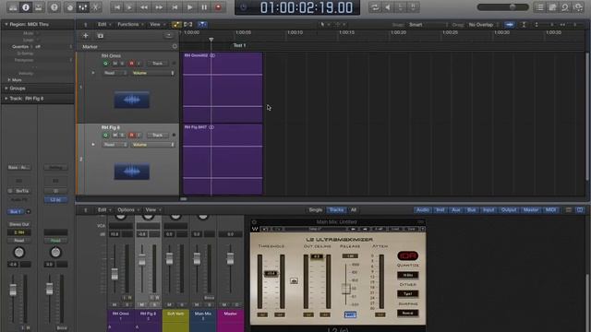This screenshot has width=591, height=332.
Task: Open the Toolbar display icon
Action: pos(39,7)
